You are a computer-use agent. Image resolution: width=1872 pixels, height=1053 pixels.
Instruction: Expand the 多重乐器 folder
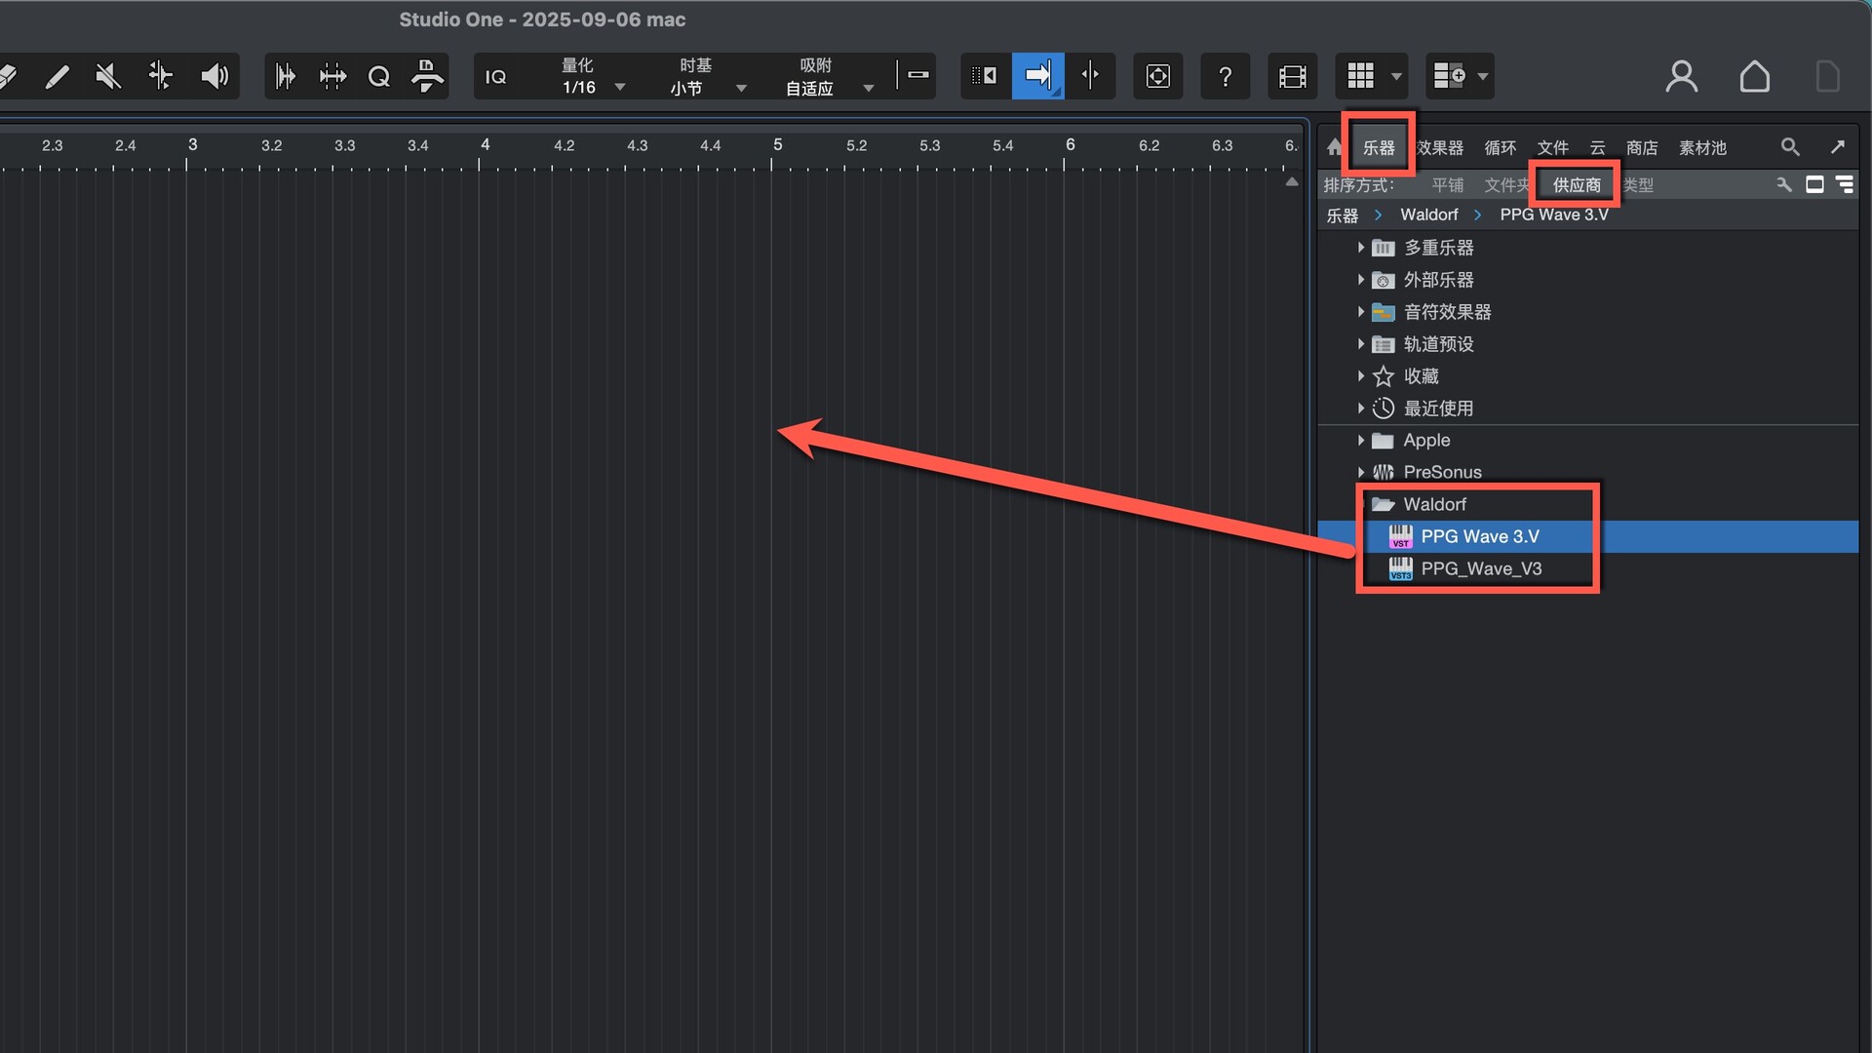point(1360,248)
